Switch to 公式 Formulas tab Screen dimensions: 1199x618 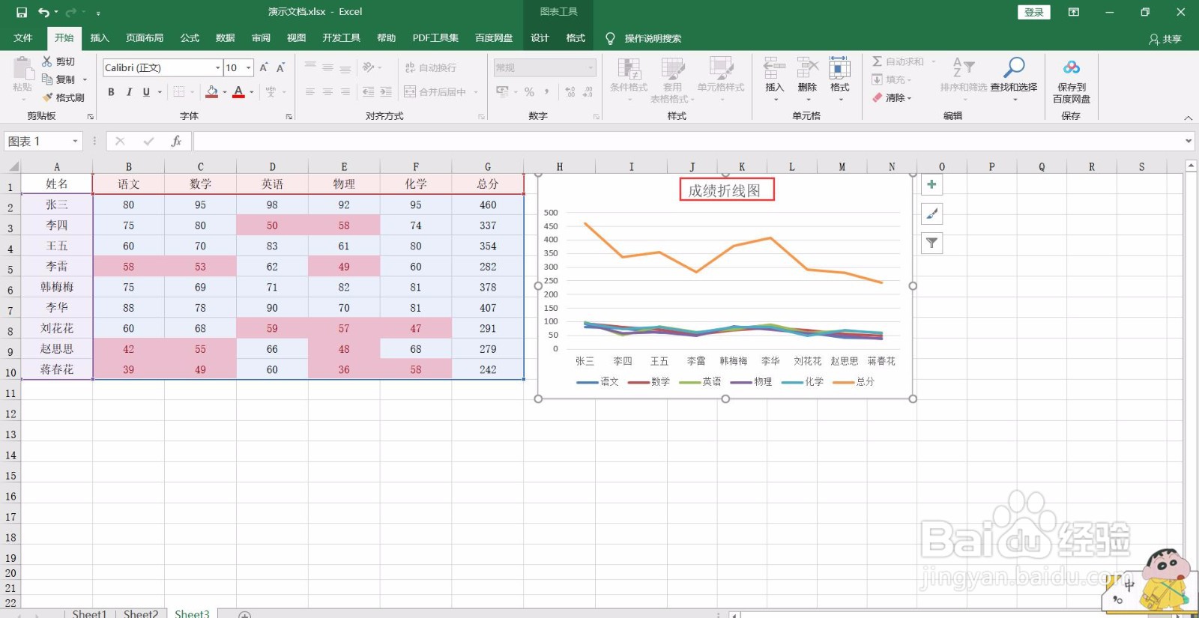click(190, 38)
